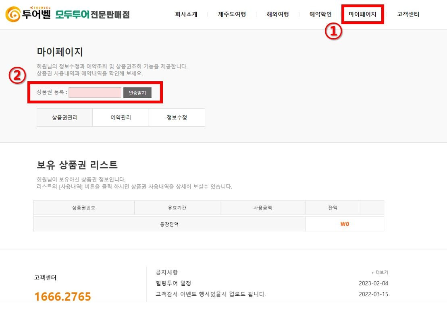Image resolution: width=447 pixels, height=311 pixels.
Task: Click the 2022-03-15 notice date
Action: point(374,294)
